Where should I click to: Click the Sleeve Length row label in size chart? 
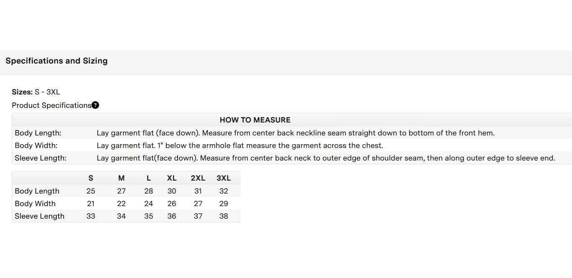click(39, 216)
